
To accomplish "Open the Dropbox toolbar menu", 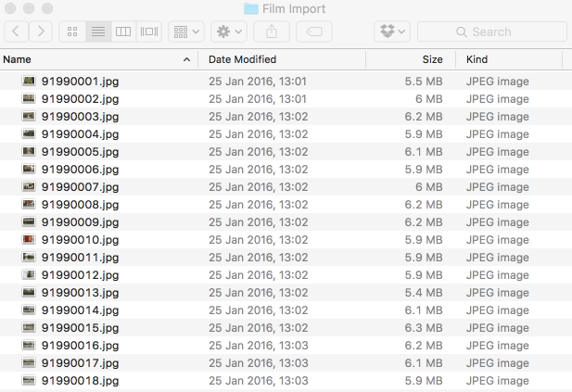I will click(x=392, y=32).
